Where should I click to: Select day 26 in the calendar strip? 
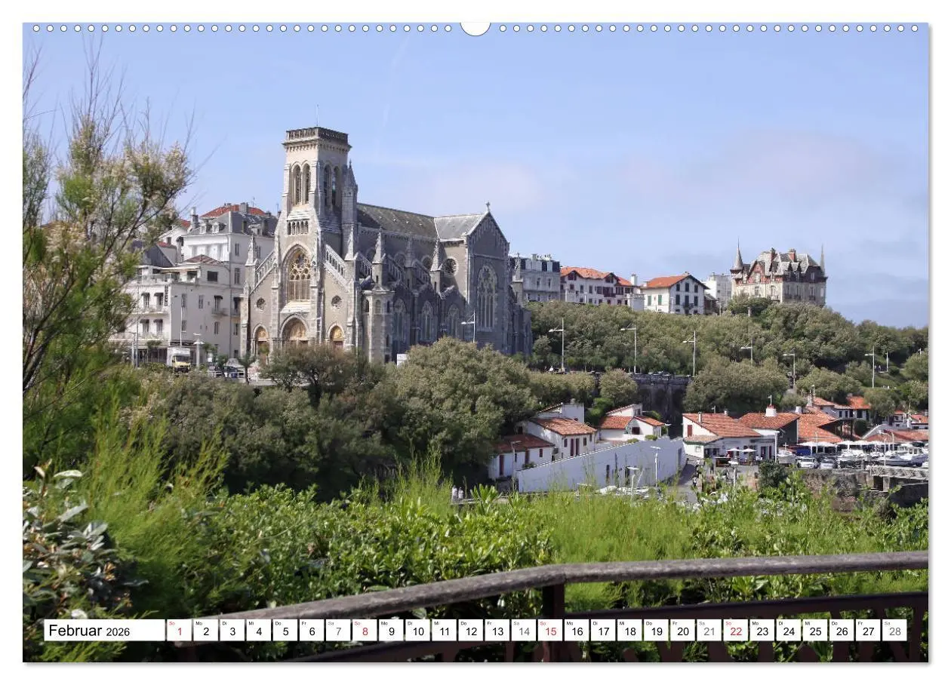pos(841,631)
